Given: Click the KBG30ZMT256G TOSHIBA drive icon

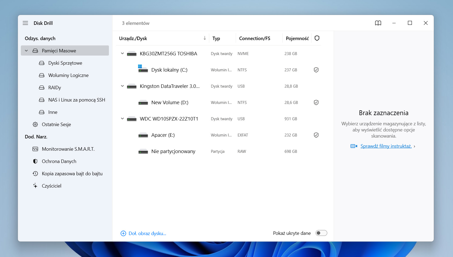Looking at the screenshot, I should tap(132, 54).
